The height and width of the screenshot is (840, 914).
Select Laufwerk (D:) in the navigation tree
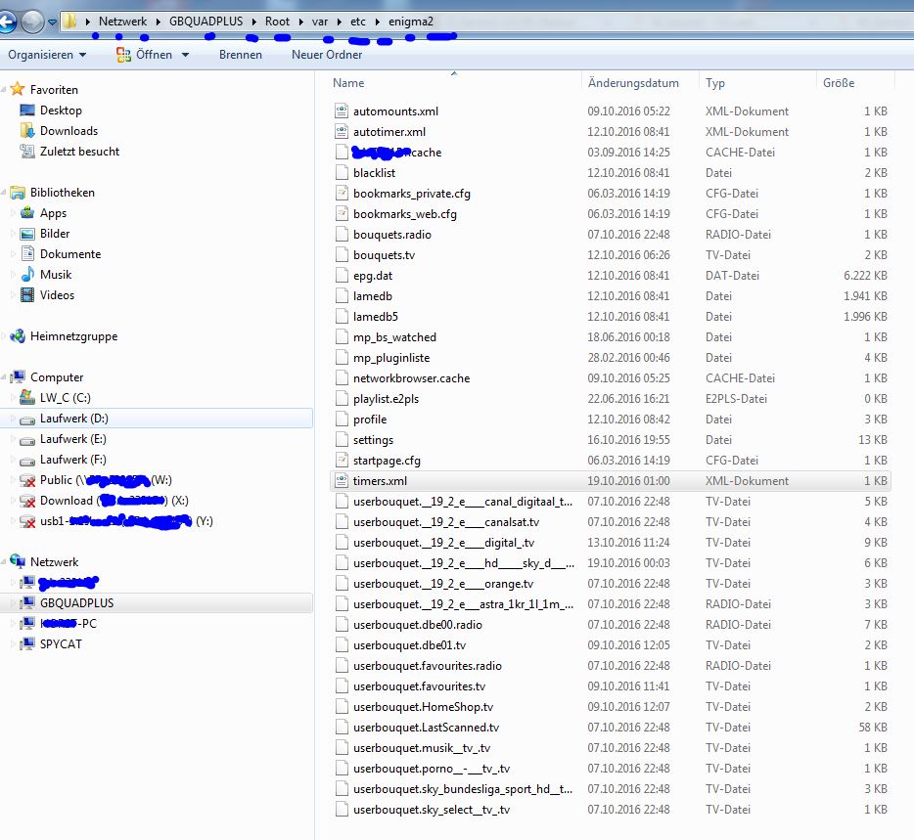point(73,419)
